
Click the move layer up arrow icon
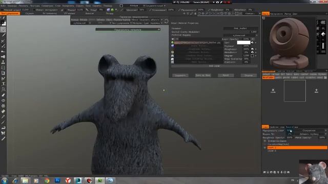(x=278, y=172)
